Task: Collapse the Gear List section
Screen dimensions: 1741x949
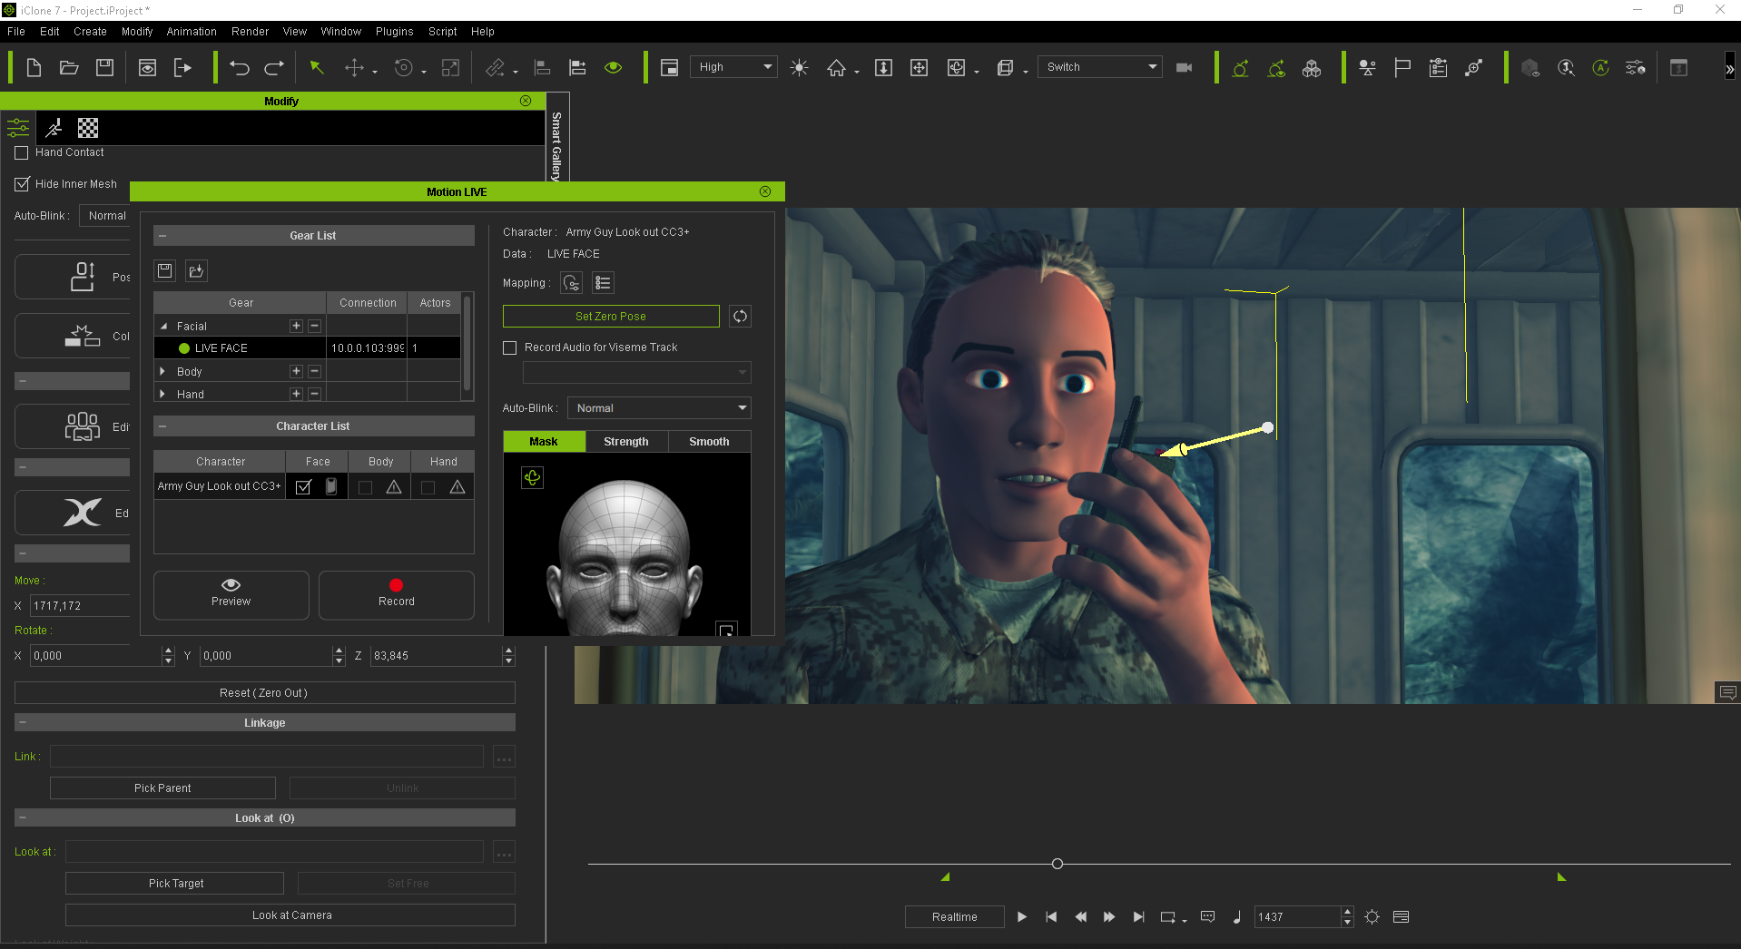Action: pos(162,236)
